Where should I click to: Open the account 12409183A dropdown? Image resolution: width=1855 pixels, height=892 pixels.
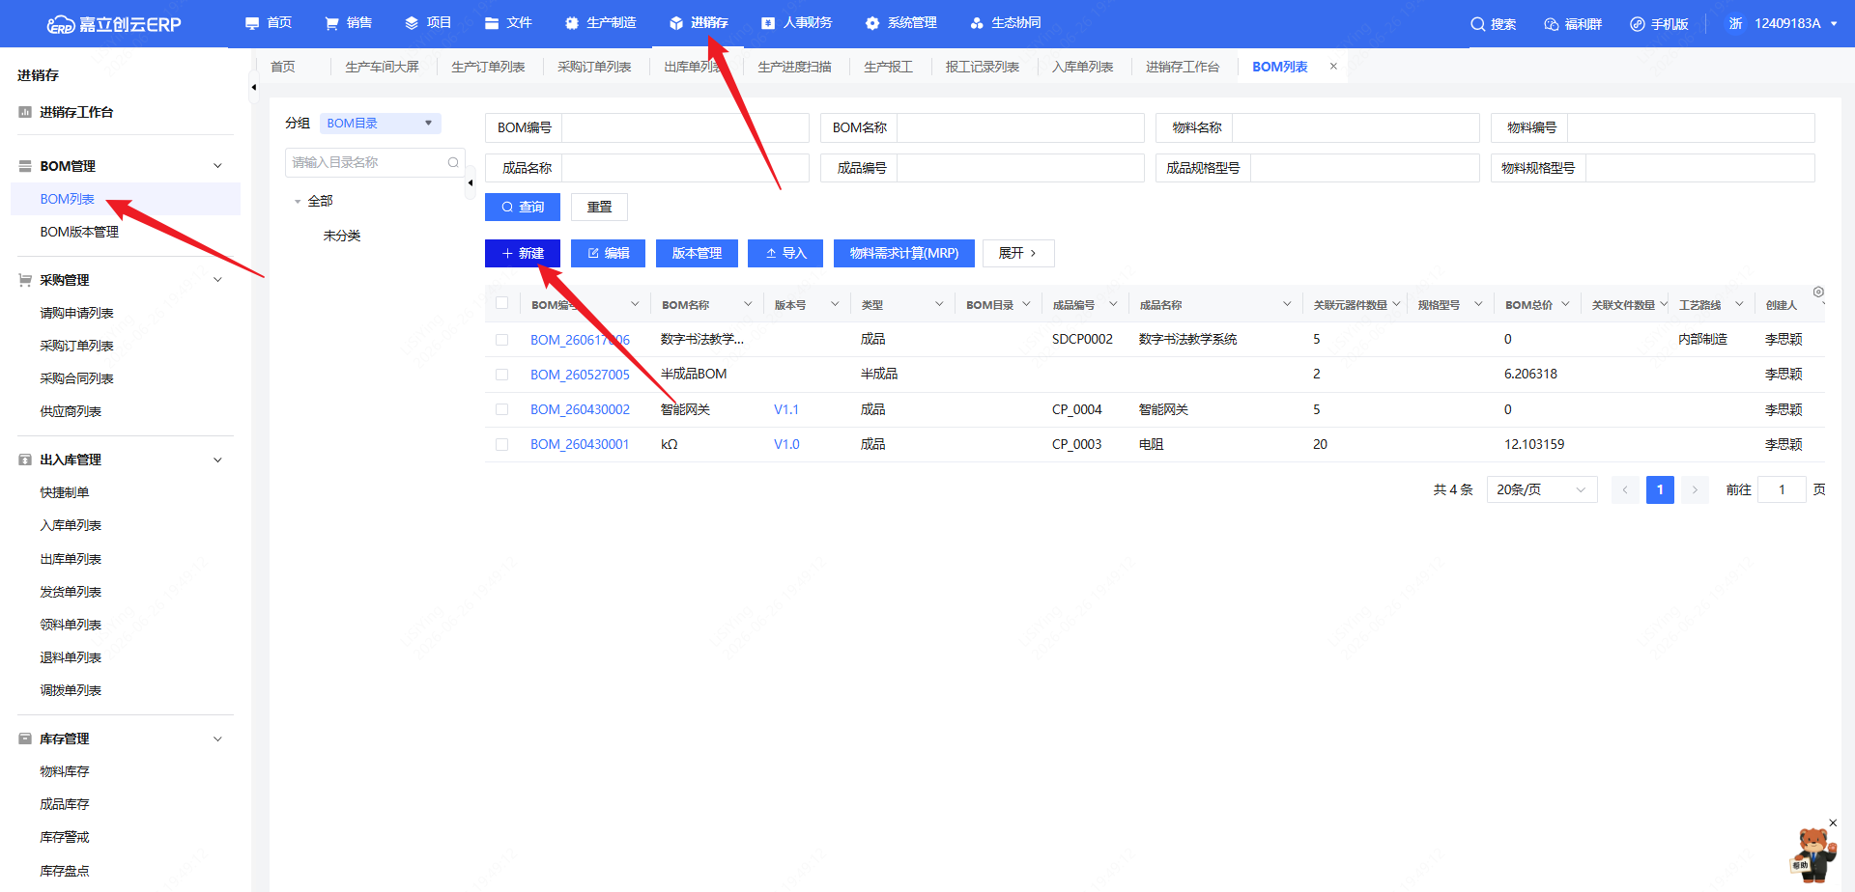[1795, 23]
